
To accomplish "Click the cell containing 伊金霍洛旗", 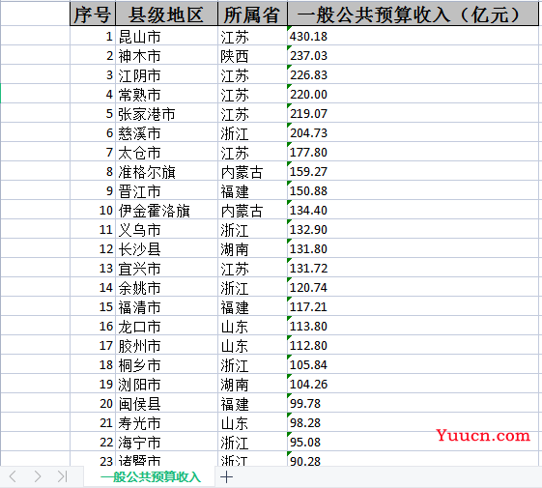I will pos(166,211).
